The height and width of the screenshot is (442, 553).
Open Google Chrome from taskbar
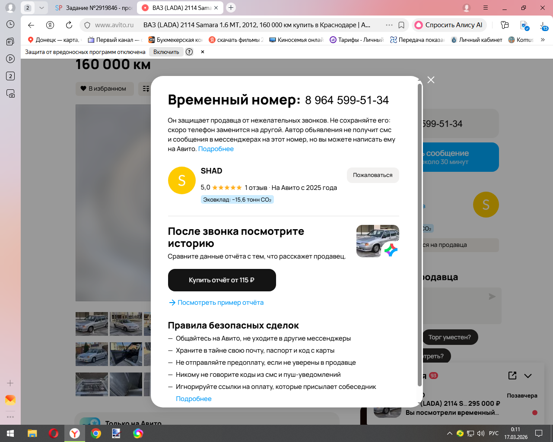[x=96, y=433]
